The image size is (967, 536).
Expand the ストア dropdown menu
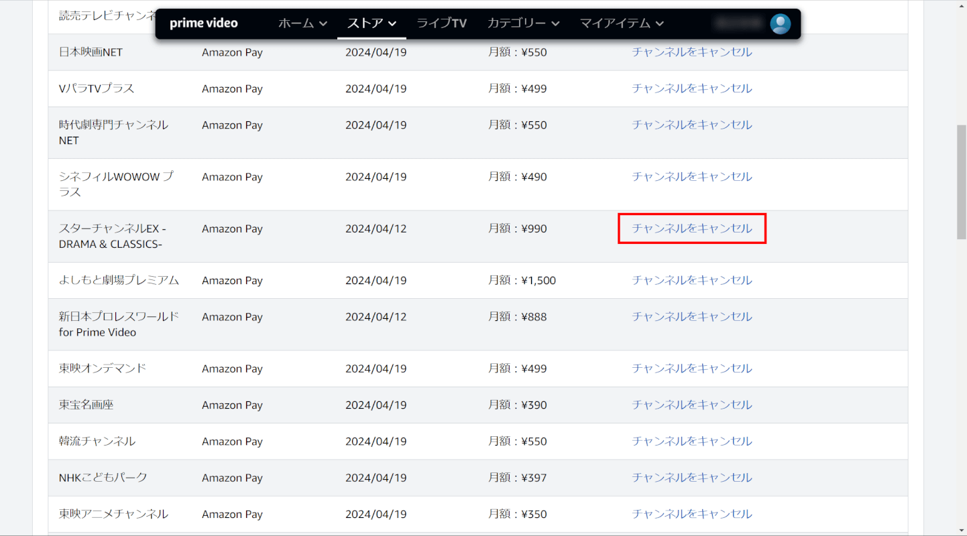pyautogui.click(x=372, y=23)
